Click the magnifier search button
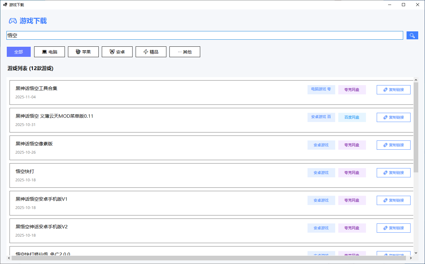 pyautogui.click(x=412, y=35)
